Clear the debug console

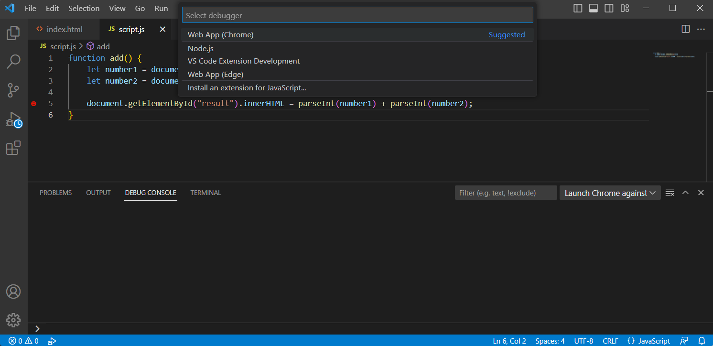point(670,193)
